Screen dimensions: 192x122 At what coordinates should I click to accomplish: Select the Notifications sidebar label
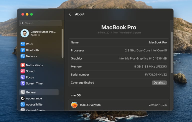[34, 65]
